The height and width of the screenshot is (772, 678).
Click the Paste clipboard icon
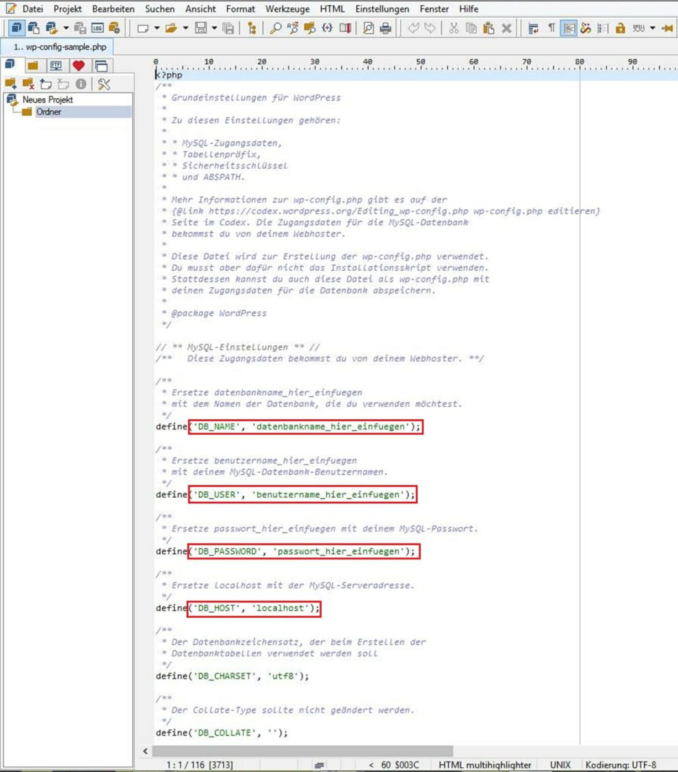pos(488,28)
